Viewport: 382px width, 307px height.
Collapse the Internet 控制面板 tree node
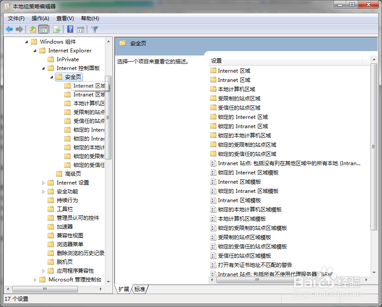pos(43,68)
